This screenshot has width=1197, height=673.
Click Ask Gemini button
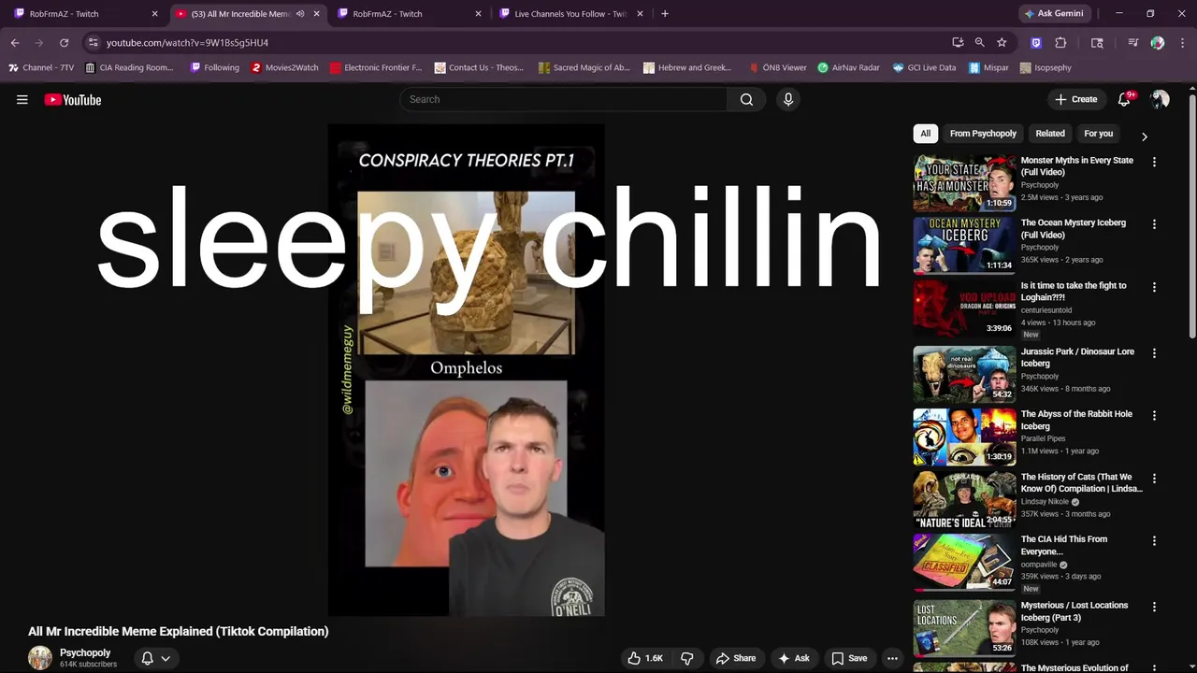(x=1054, y=14)
